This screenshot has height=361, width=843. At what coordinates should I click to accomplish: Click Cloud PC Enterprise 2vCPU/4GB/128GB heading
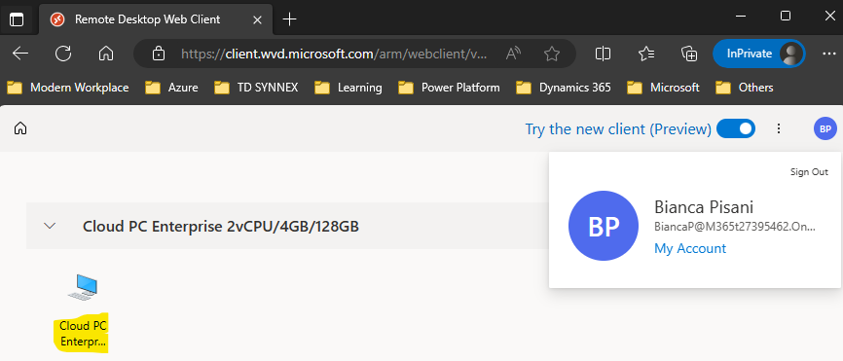point(221,227)
